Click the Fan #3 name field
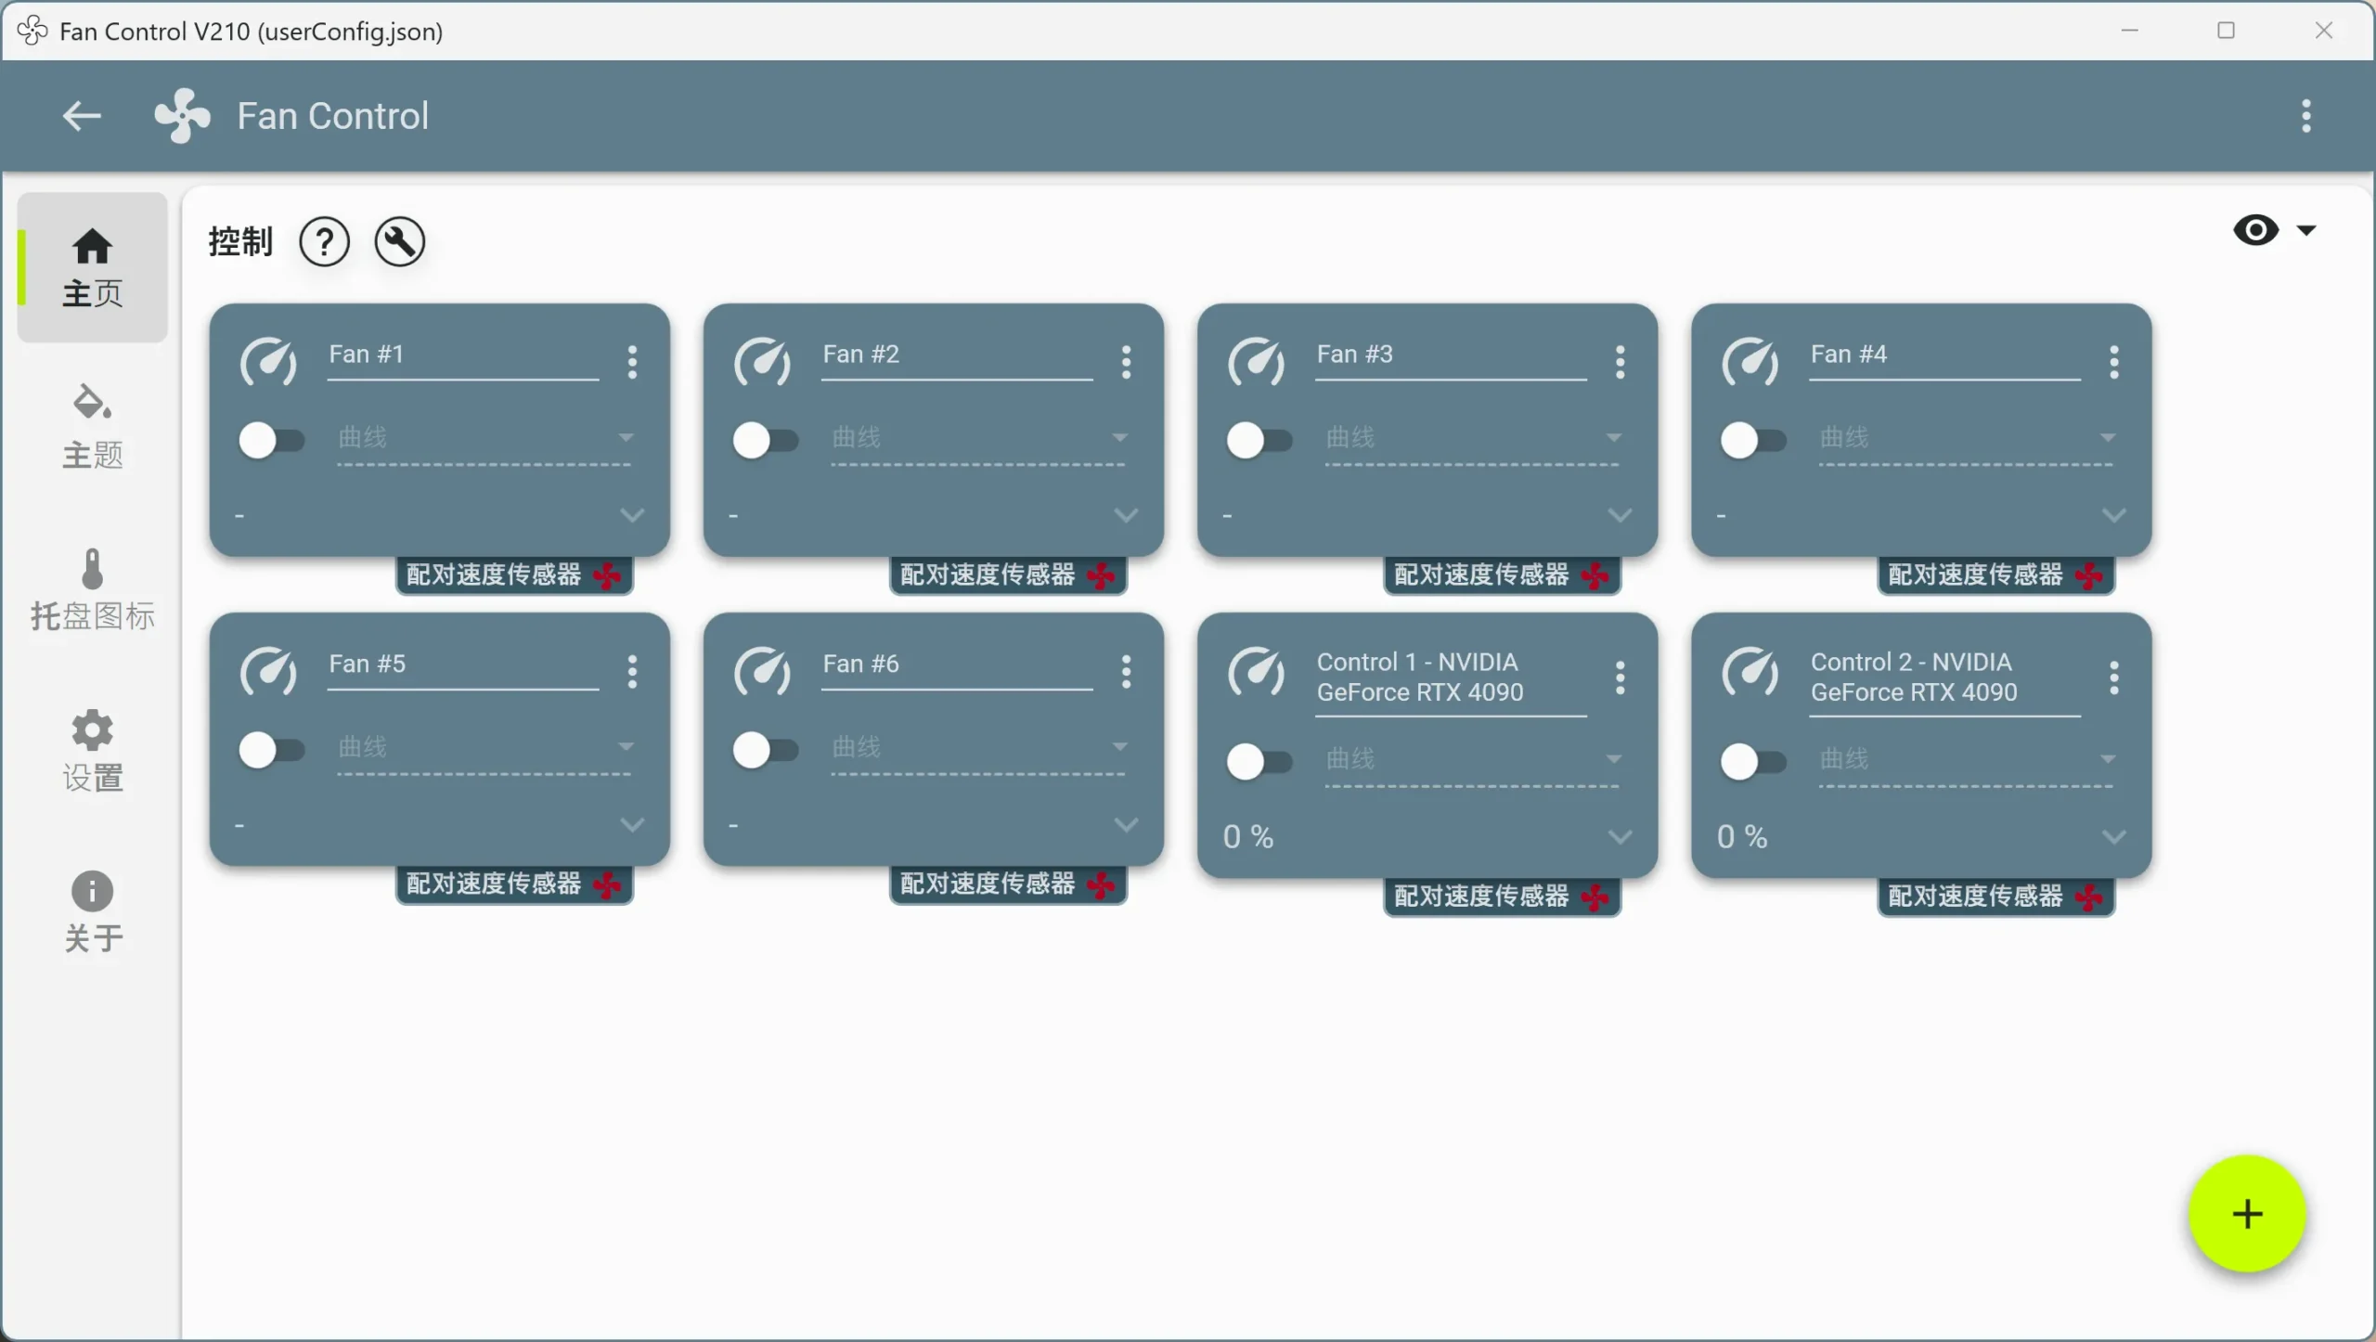This screenshot has width=2376, height=1342. point(1450,355)
